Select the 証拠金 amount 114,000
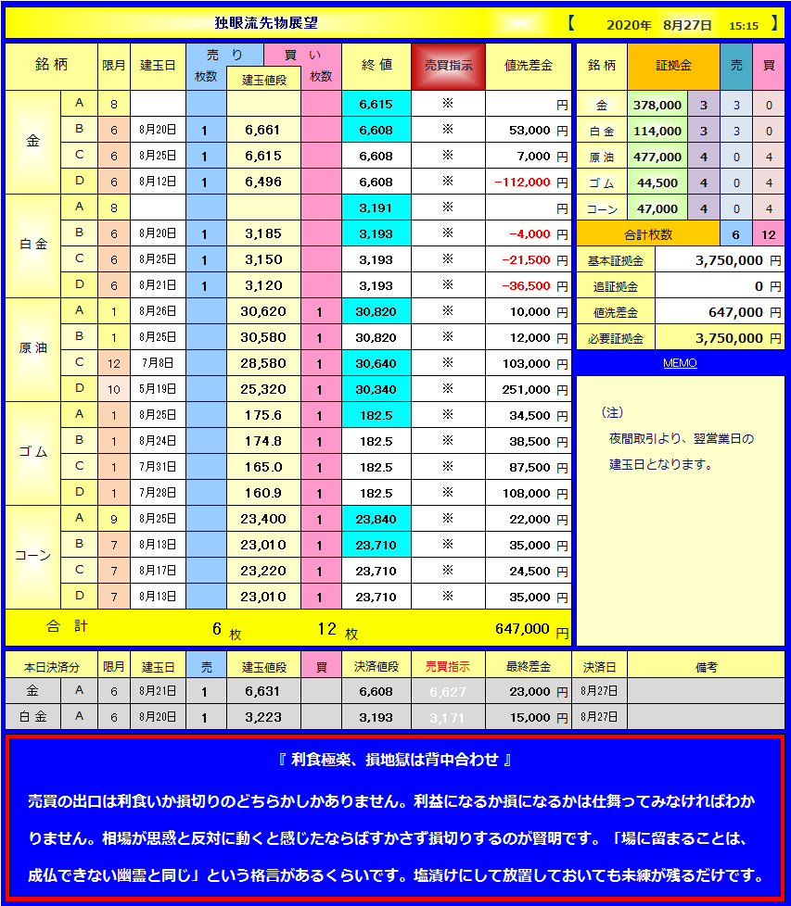Image resolution: width=791 pixels, height=906 pixels. [657, 132]
